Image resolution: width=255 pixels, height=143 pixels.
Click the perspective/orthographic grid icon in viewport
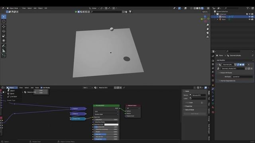tap(208, 37)
